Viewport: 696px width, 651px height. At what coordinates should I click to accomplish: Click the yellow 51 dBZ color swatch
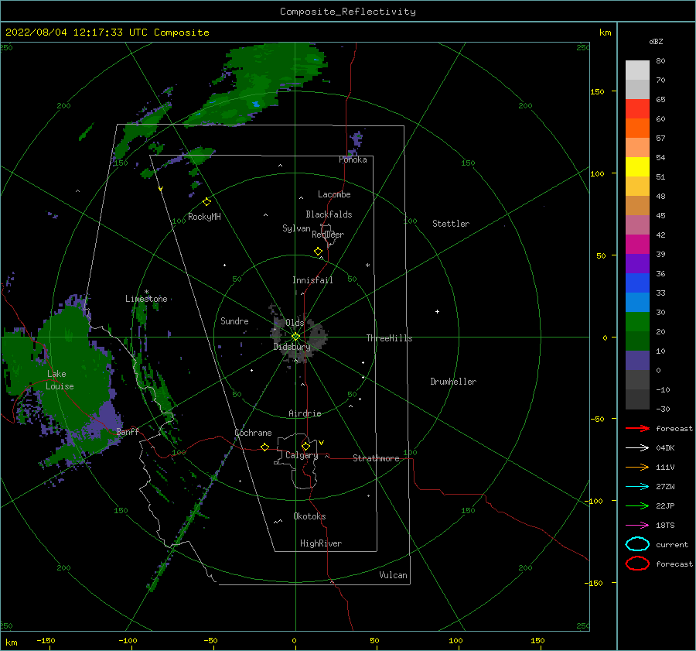point(637,167)
